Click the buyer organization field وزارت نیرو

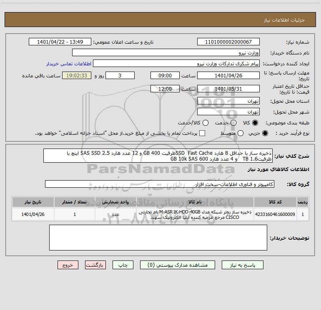166,52
